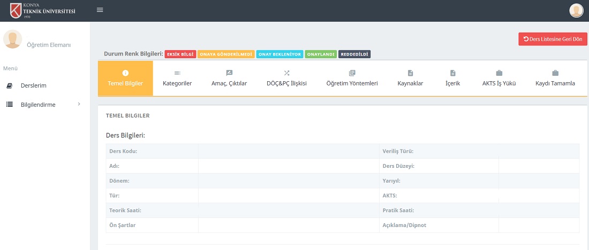Click the Bilgilendirme list icon
This screenshot has height=250, width=589.
pos(9,105)
